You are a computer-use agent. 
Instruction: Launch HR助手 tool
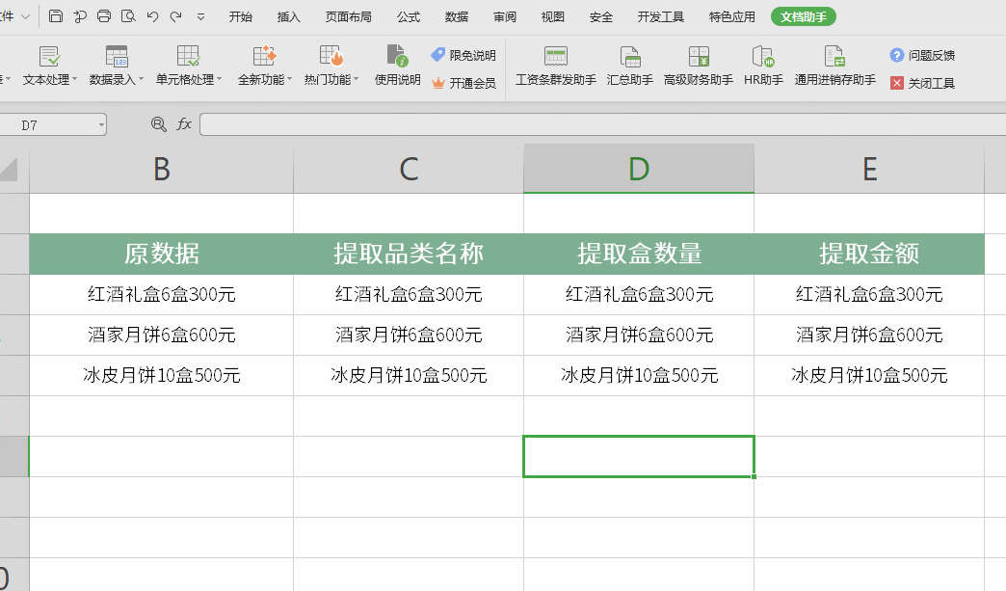point(763,66)
